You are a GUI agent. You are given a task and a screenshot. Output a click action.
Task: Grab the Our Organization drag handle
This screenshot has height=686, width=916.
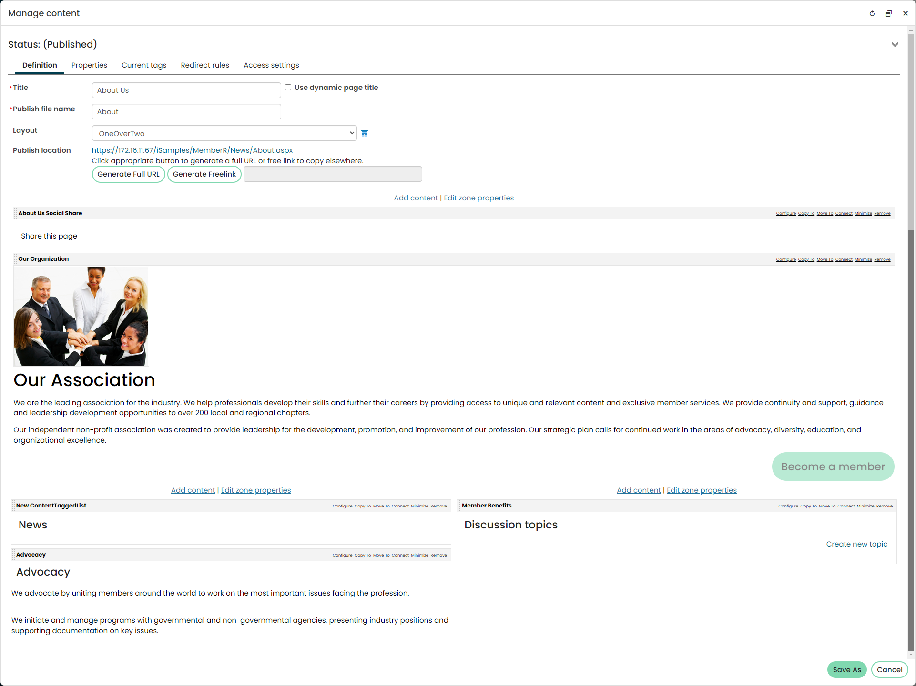coord(15,259)
